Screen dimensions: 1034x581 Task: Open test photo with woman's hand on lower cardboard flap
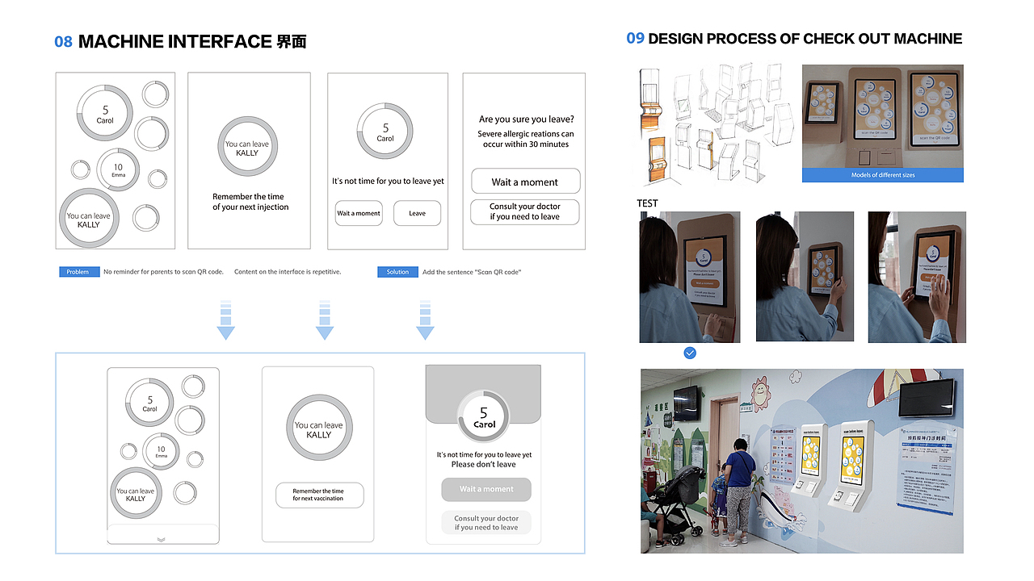tap(689, 277)
